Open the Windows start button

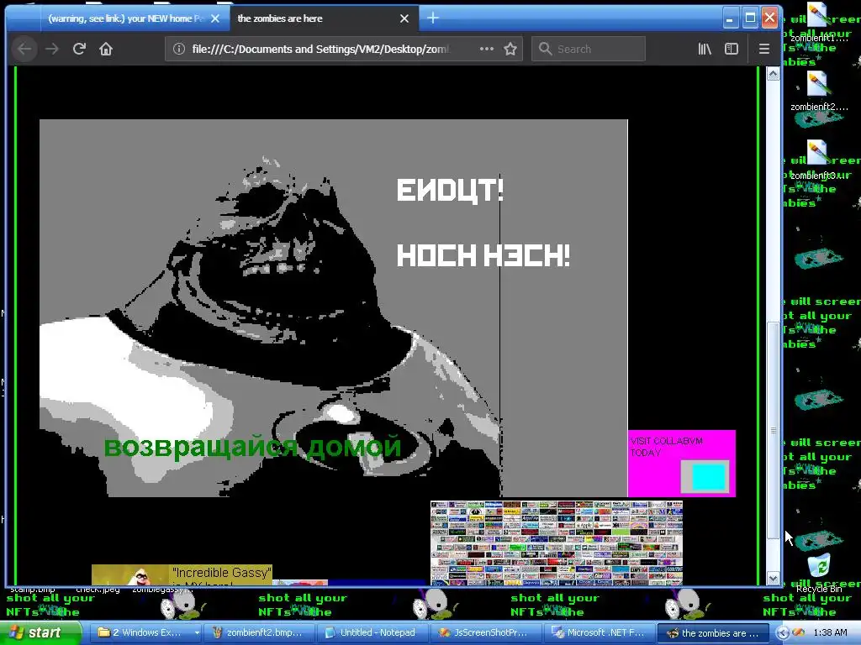(x=40, y=632)
